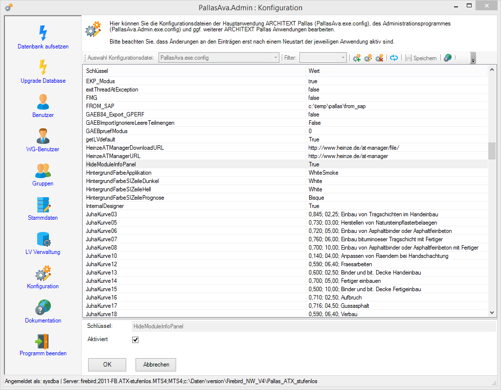The height and width of the screenshot is (390, 501).
Task: Select the EKP_Modus row
Action: click(285, 81)
